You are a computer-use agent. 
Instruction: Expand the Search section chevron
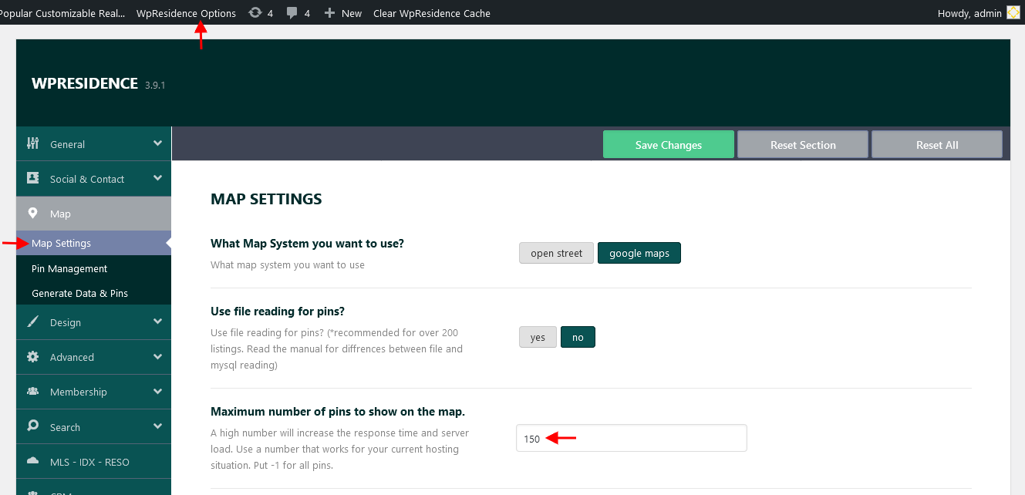coord(157,426)
